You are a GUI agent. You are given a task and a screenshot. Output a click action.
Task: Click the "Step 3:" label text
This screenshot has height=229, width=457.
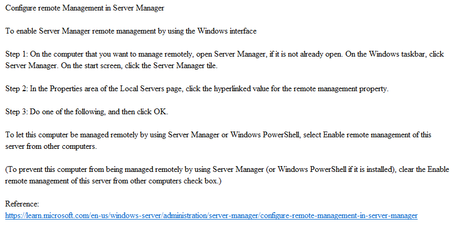pos(16,112)
